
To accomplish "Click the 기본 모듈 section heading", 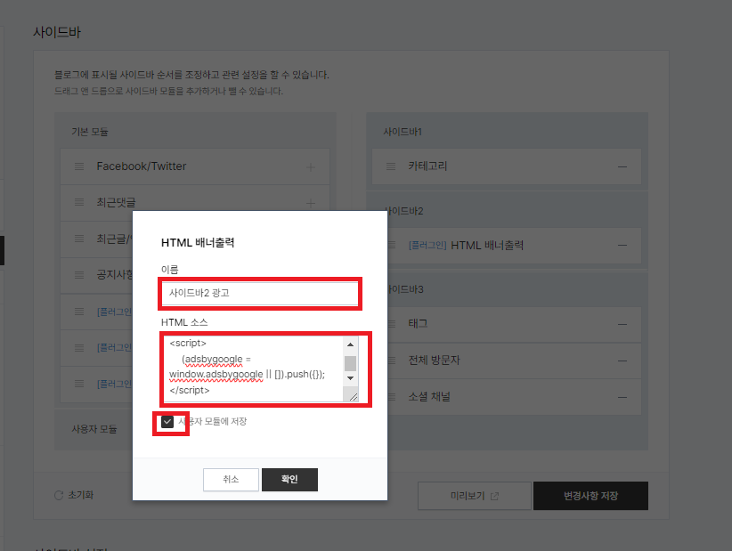I will click(90, 132).
